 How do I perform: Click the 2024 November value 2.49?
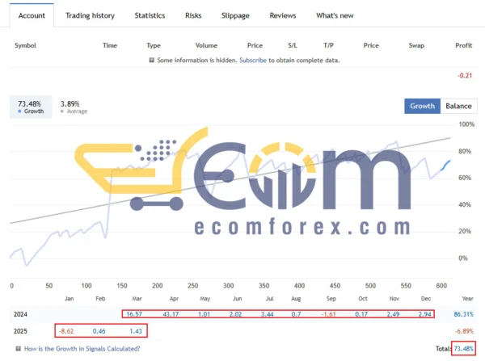coord(393,314)
